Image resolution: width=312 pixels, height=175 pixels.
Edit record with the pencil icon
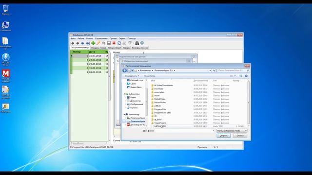click(x=98, y=43)
